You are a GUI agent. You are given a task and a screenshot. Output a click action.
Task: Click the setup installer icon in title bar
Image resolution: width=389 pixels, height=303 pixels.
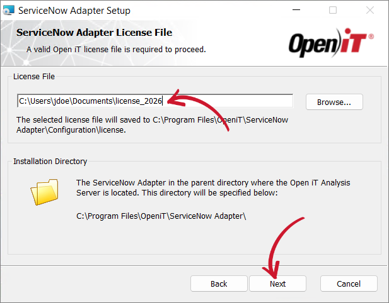click(x=8, y=11)
